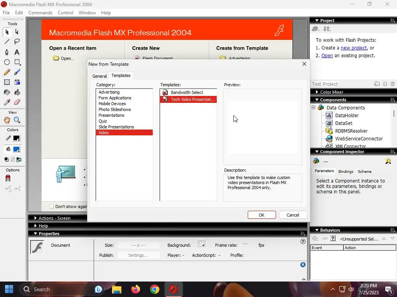
Task: Collapse the Data Components tree node
Action: 313,108
